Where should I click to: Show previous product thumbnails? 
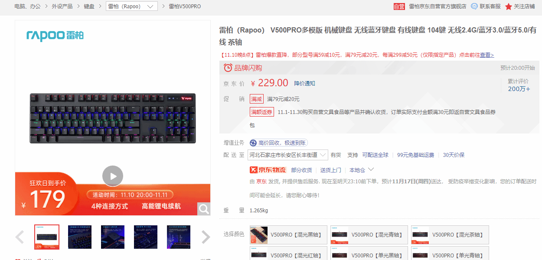20,237
